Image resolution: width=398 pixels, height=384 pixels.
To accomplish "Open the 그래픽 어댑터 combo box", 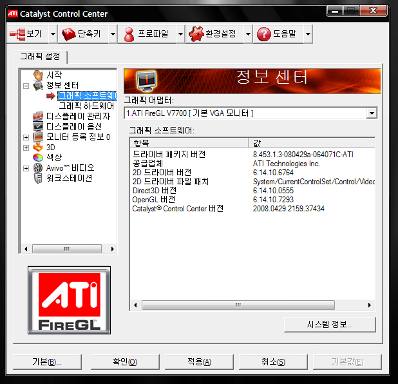I will click(251, 113).
